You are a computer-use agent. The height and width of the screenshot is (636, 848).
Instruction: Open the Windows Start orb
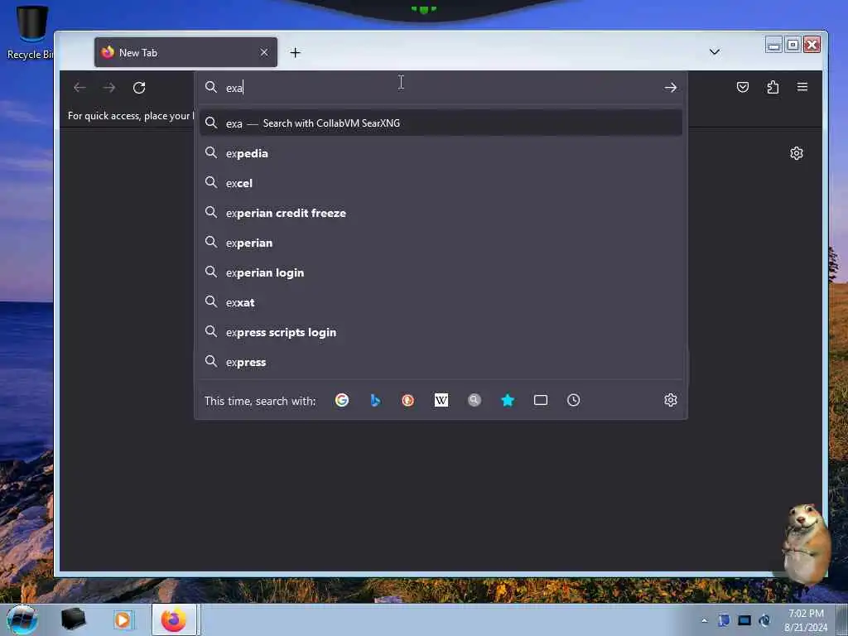click(22, 619)
